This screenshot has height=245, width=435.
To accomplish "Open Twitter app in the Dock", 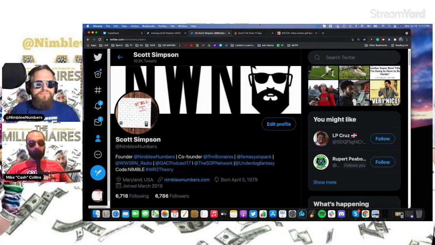I will click(x=253, y=214).
